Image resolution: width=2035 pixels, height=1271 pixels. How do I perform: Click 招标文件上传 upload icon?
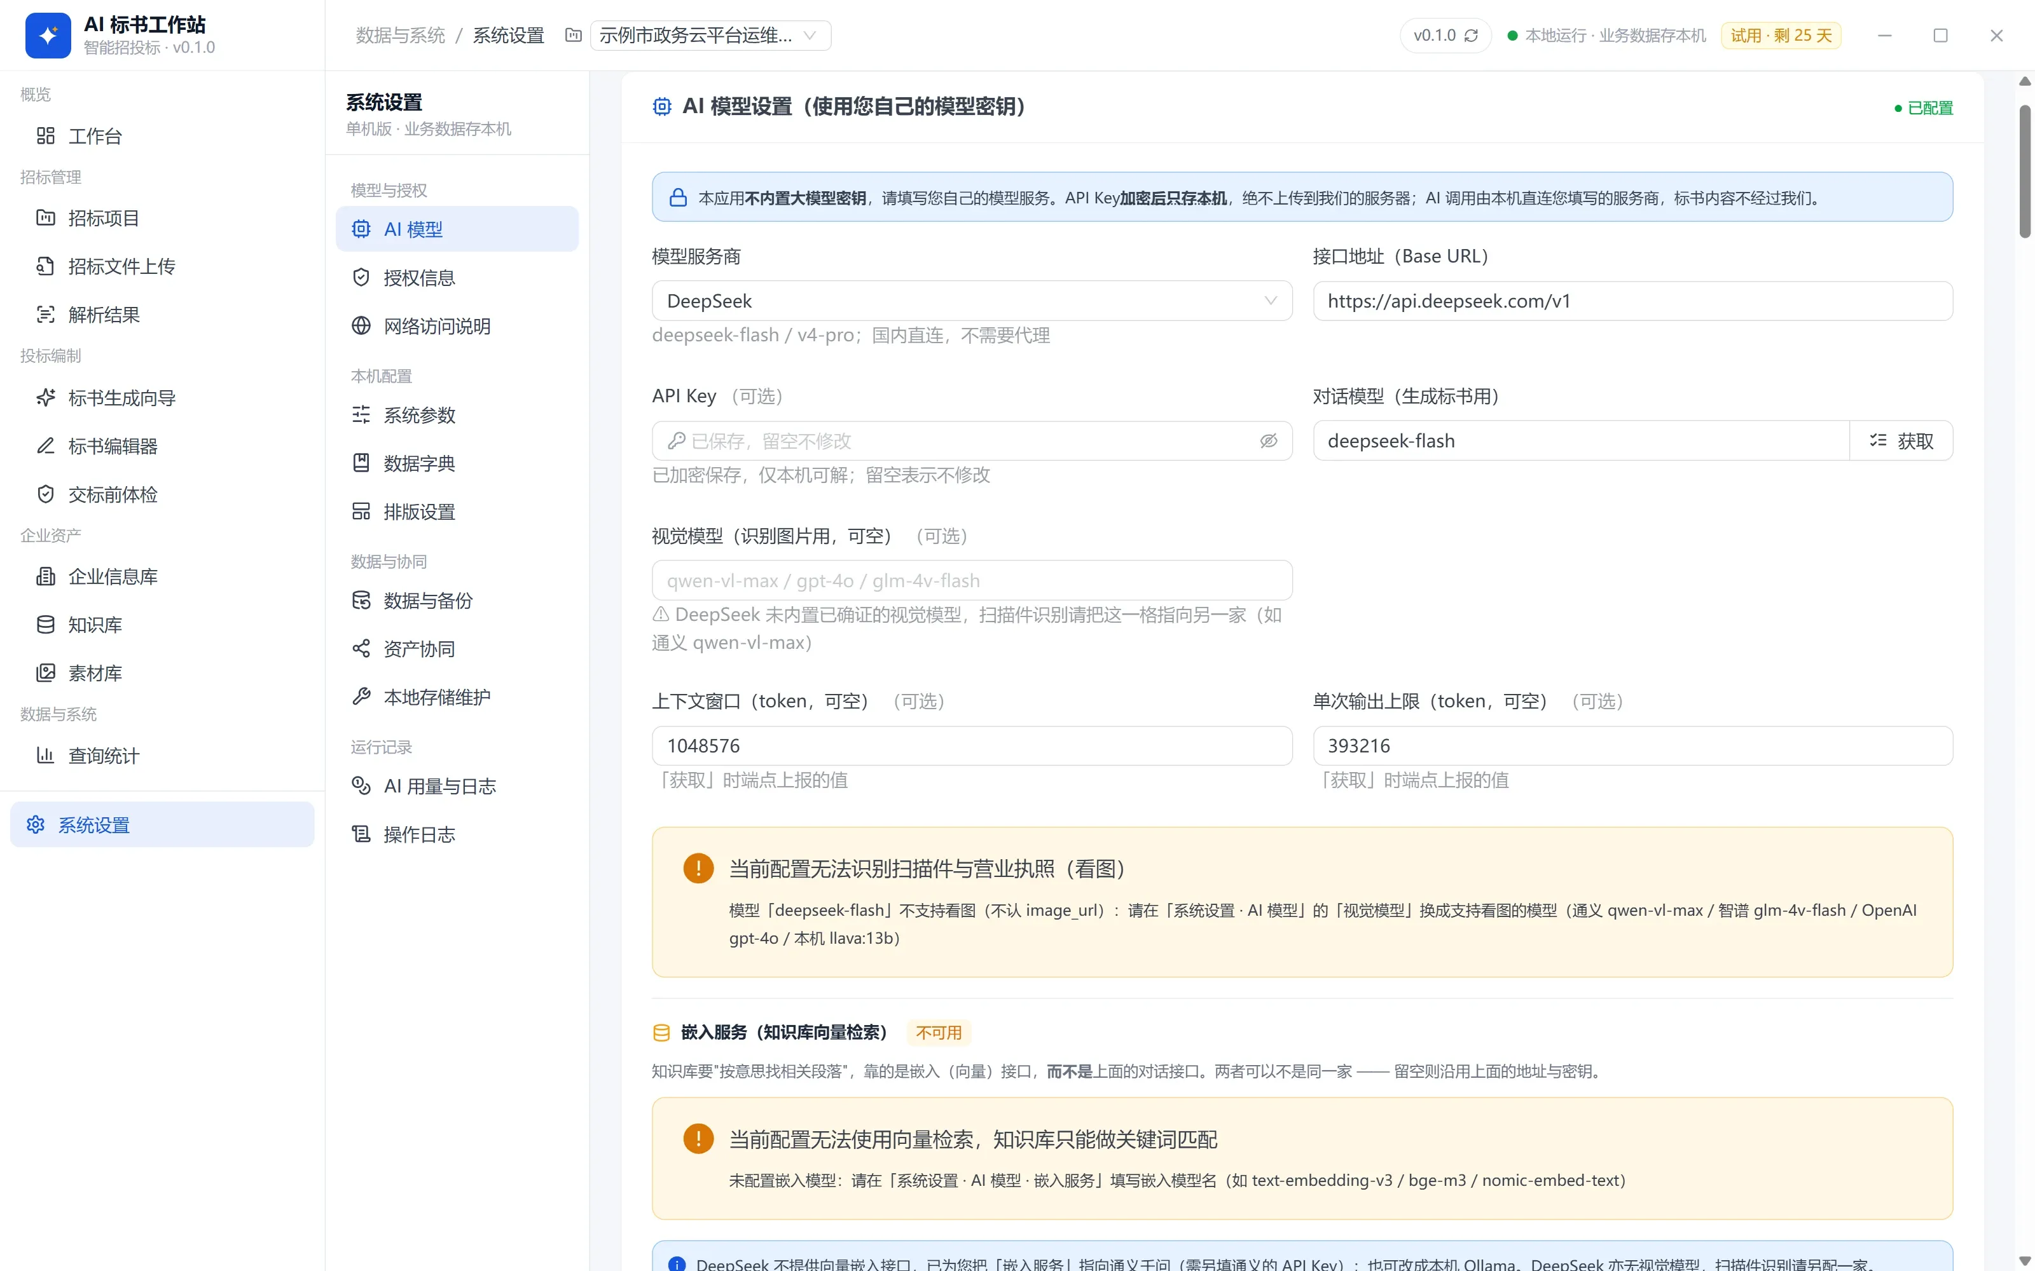(45, 266)
